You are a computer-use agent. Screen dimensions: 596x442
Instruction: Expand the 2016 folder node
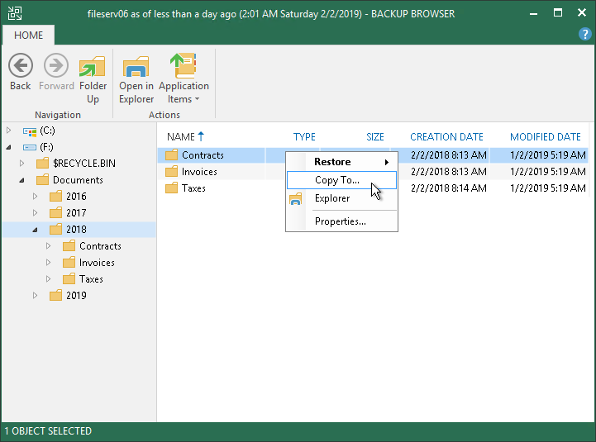(35, 197)
